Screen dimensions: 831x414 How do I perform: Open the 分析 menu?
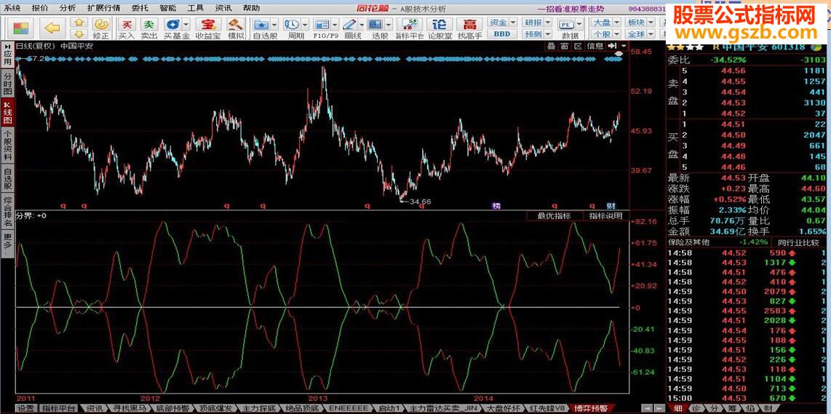pyautogui.click(x=67, y=9)
